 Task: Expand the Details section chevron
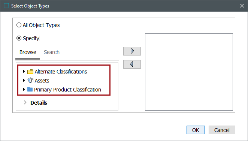[x=25, y=102]
